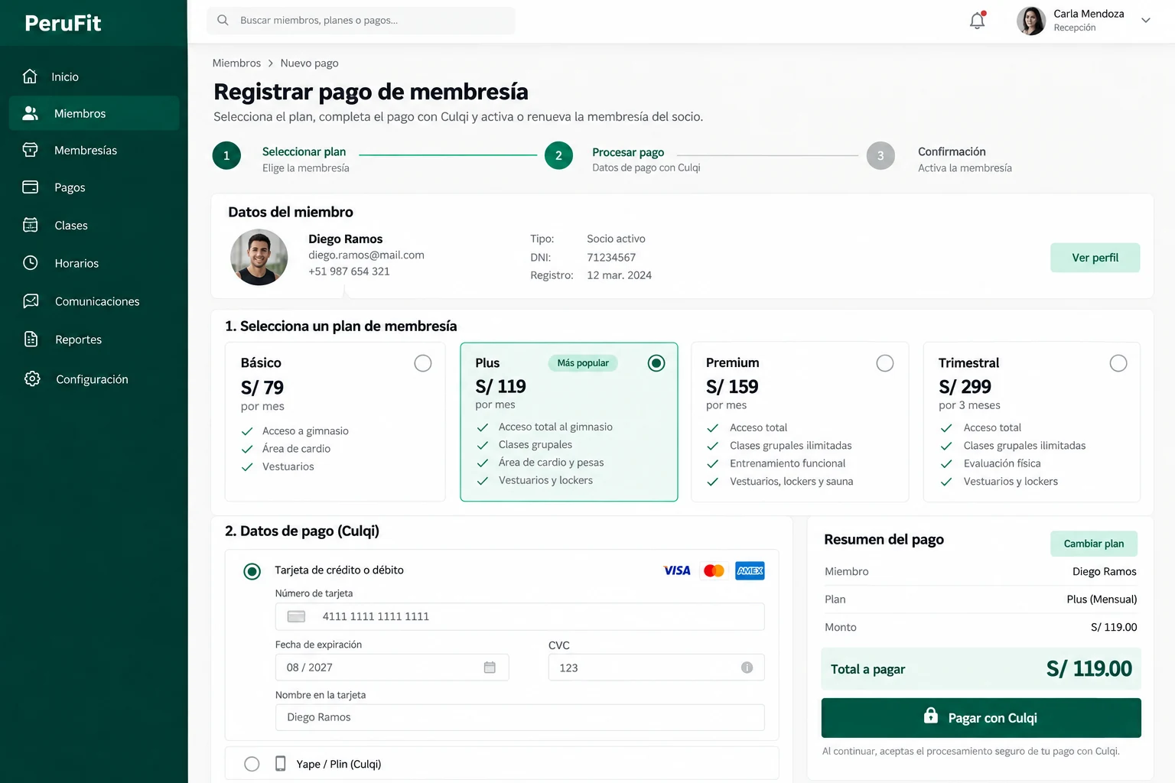Go to Pagos in the sidebar
The height and width of the screenshot is (783, 1175).
[94, 187]
